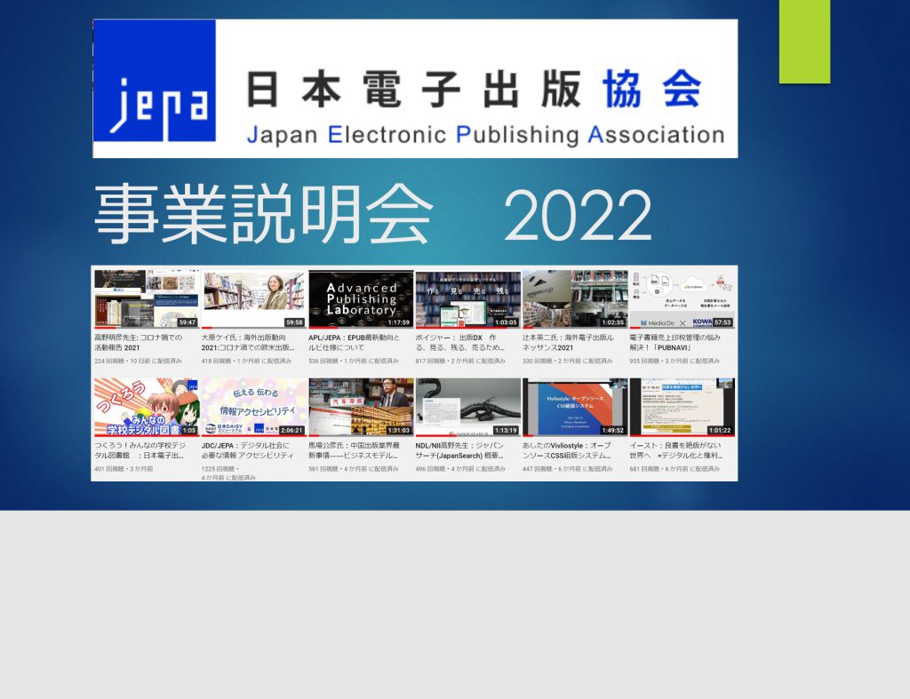
Task: Open the イースト video thumbnail (1:01:22)
Action: click(682, 407)
